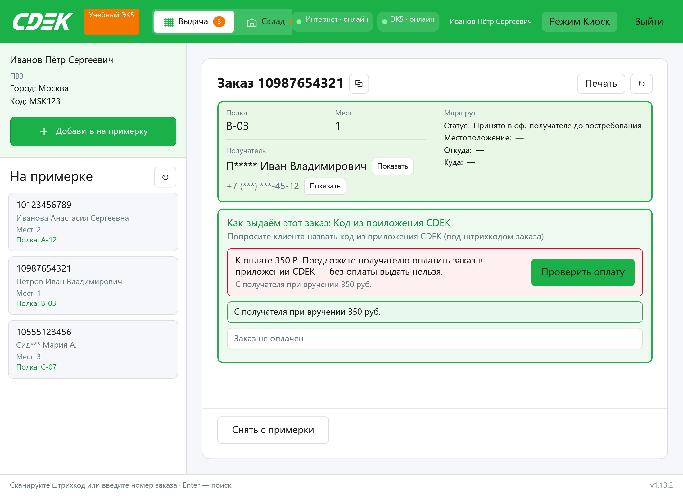
Task: Click ЭК5 онлайн status dot
Action: point(385,21)
